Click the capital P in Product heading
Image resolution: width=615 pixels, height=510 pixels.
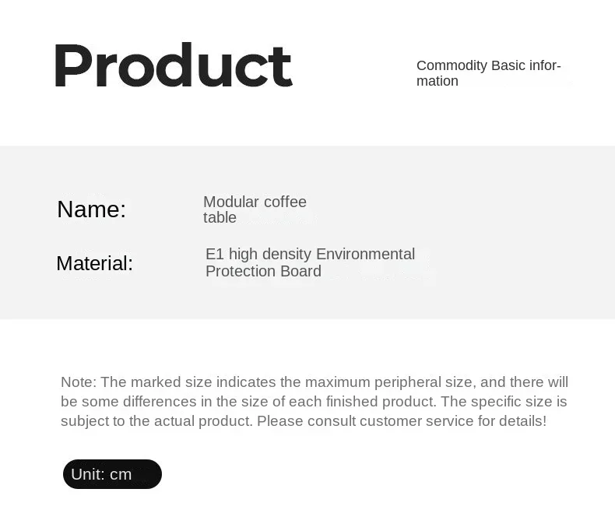click(72, 66)
